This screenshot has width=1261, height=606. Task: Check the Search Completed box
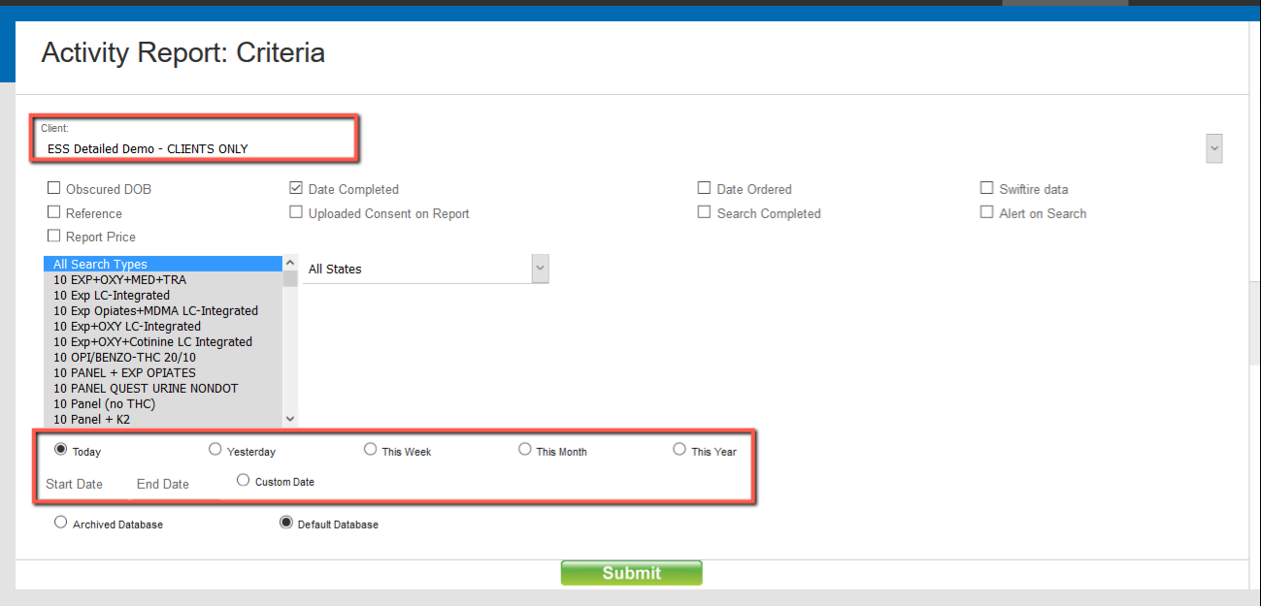[705, 212]
